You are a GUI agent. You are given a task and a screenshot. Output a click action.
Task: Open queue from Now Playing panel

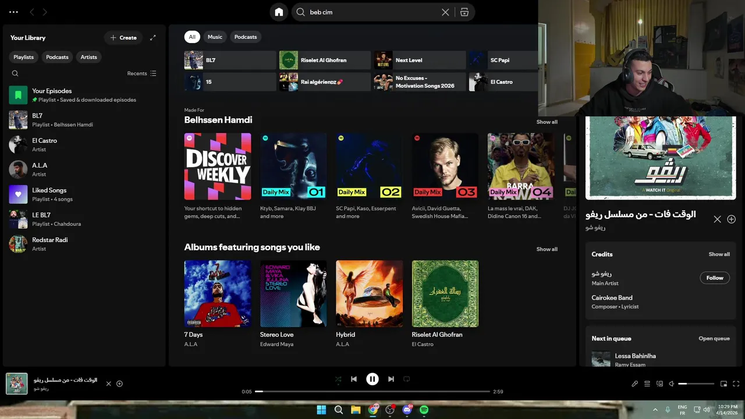(714, 339)
